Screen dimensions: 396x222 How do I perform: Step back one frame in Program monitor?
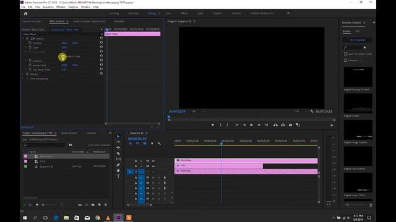(244, 125)
